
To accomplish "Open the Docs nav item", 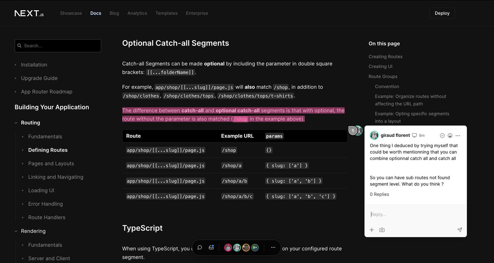I will [96, 13].
